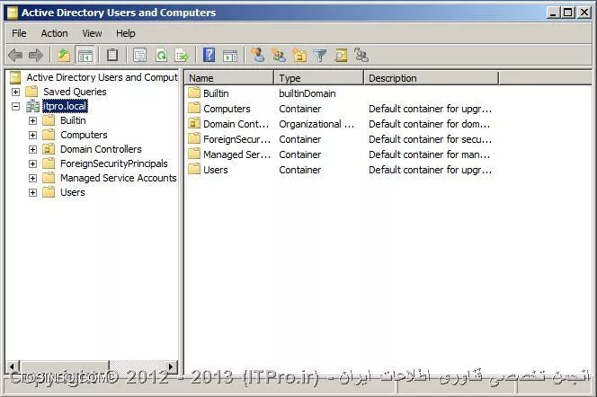Open the File menu
This screenshot has height=397, width=597.
tap(19, 33)
